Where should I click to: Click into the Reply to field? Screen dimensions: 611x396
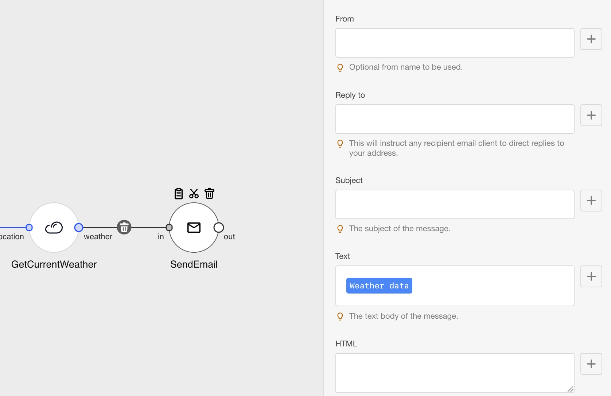455,119
